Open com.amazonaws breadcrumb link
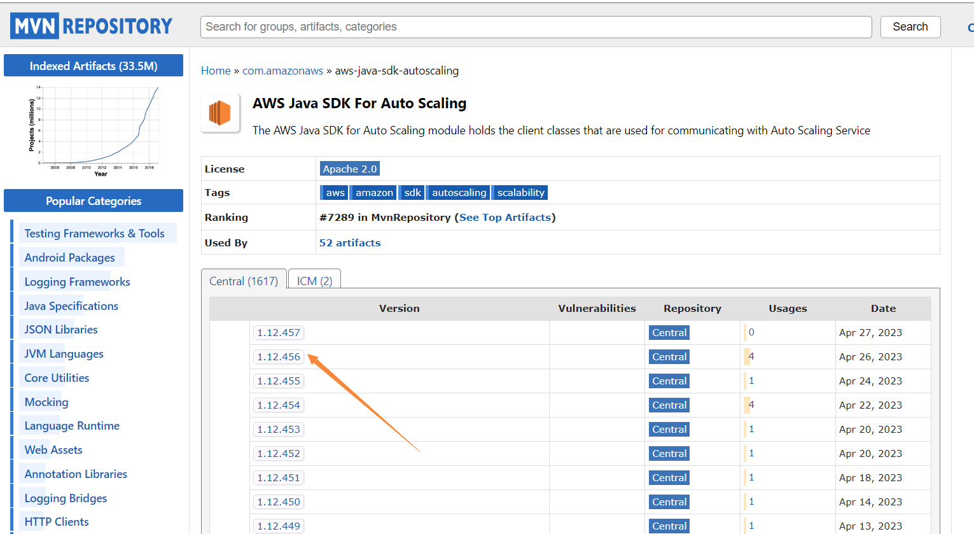This screenshot has width=974, height=534. point(282,71)
